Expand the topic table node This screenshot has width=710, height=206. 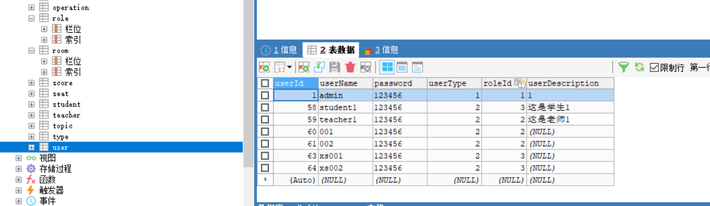point(31,125)
